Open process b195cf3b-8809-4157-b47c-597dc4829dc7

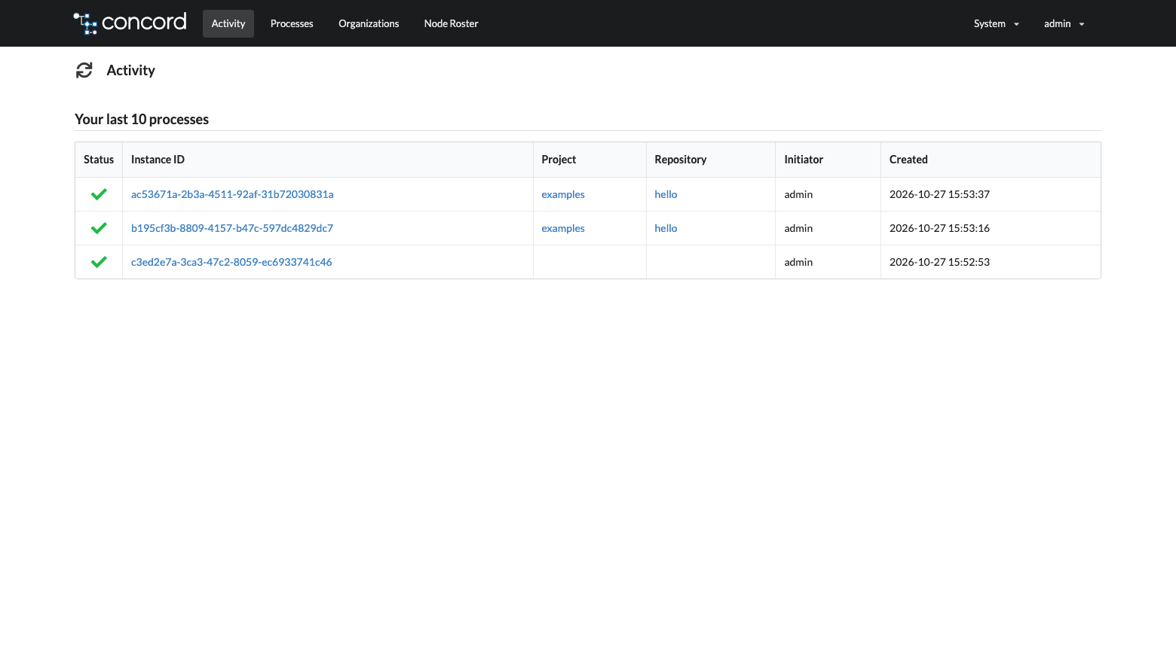point(232,228)
